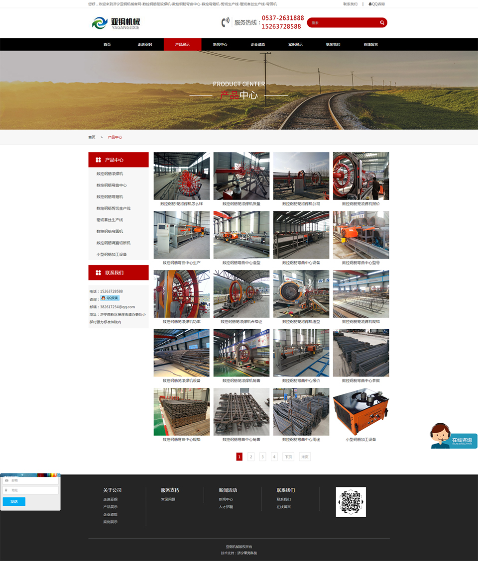Go to page 2 of products
This screenshot has height=561, width=478.
click(x=251, y=457)
